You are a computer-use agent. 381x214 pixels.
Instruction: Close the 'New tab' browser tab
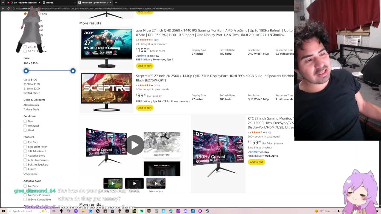click(x=75, y=3)
